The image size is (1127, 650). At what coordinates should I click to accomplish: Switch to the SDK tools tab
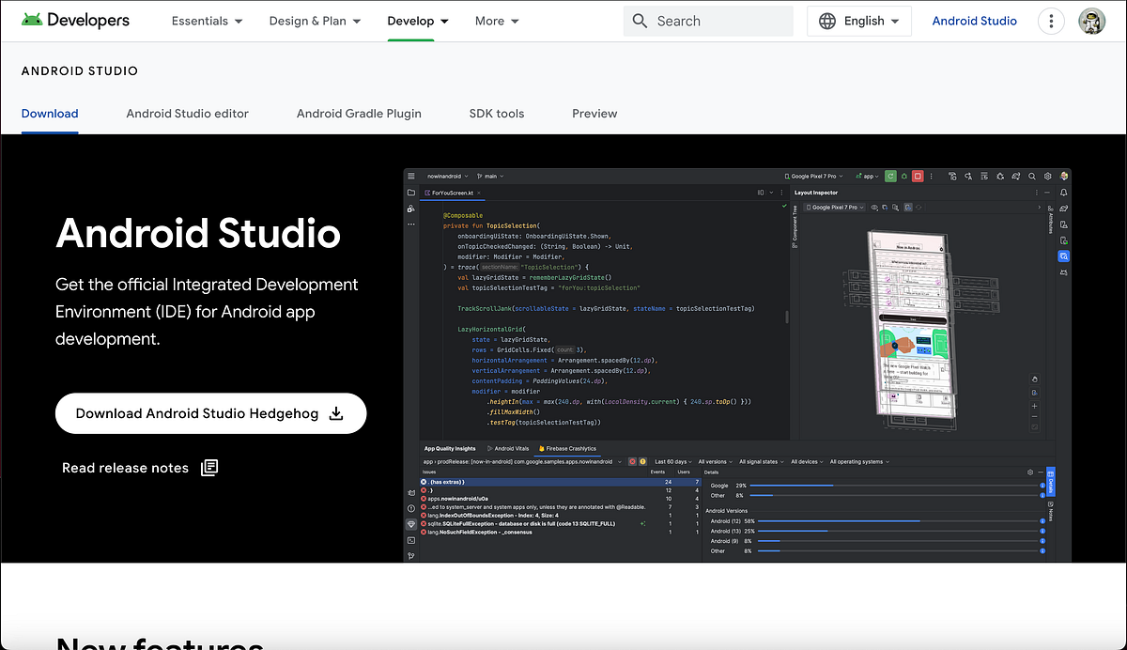pyautogui.click(x=497, y=114)
